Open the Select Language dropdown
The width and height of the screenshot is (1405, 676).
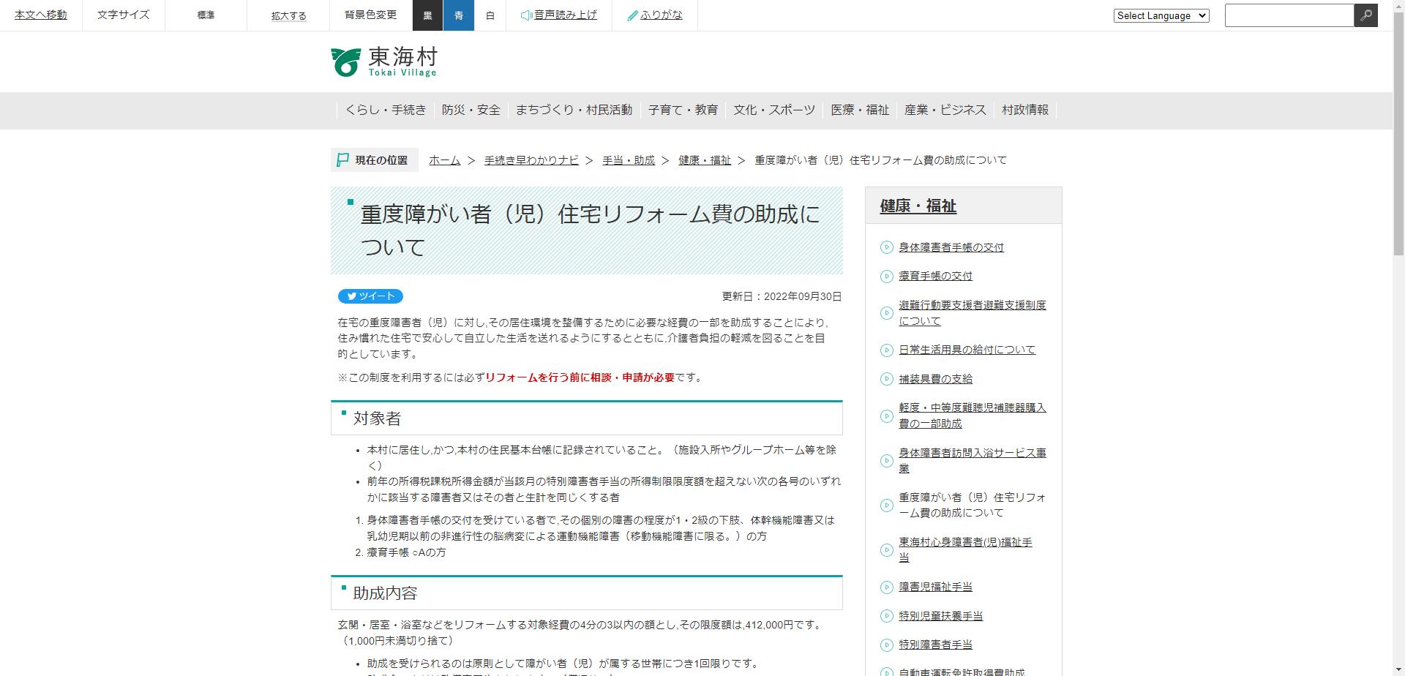[1161, 15]
